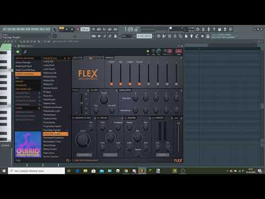Click the FL Studio icon on the taskbar
Screen dimensions: 265x199
[142, 171]
